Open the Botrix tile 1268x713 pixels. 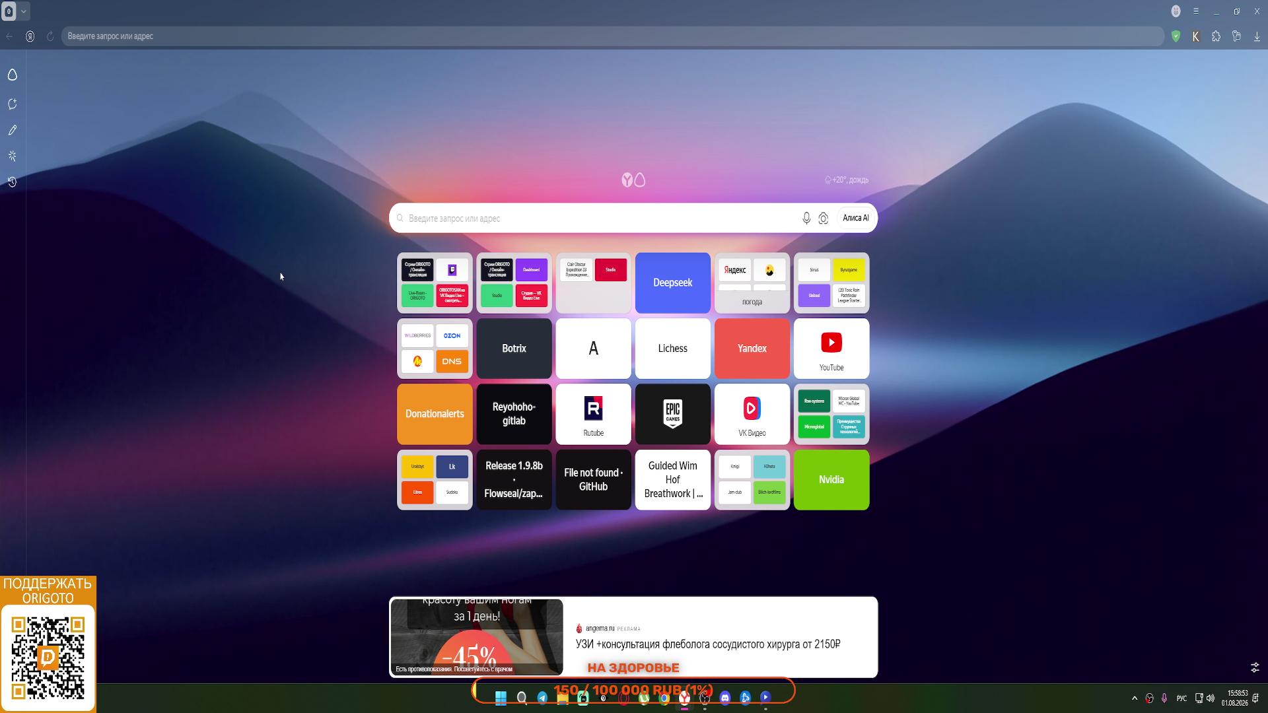pyautogui.click(x=514, y=349)
